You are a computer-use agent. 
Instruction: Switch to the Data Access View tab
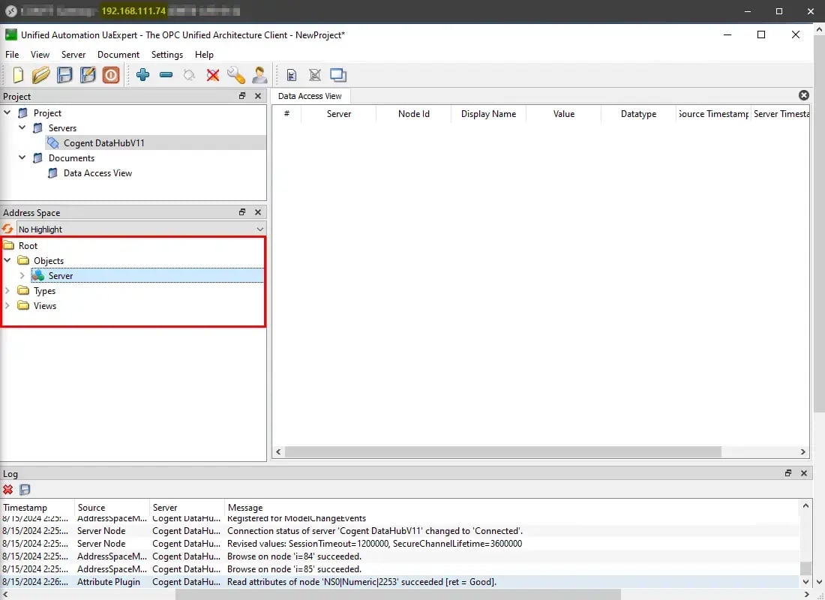click(310, 95)
